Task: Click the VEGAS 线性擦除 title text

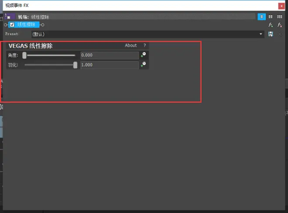Action: pos(31,46)
